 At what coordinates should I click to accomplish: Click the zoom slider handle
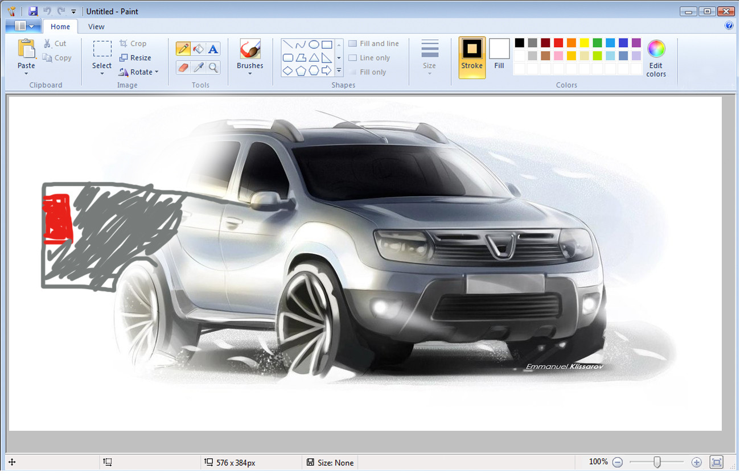pos(657,462)
